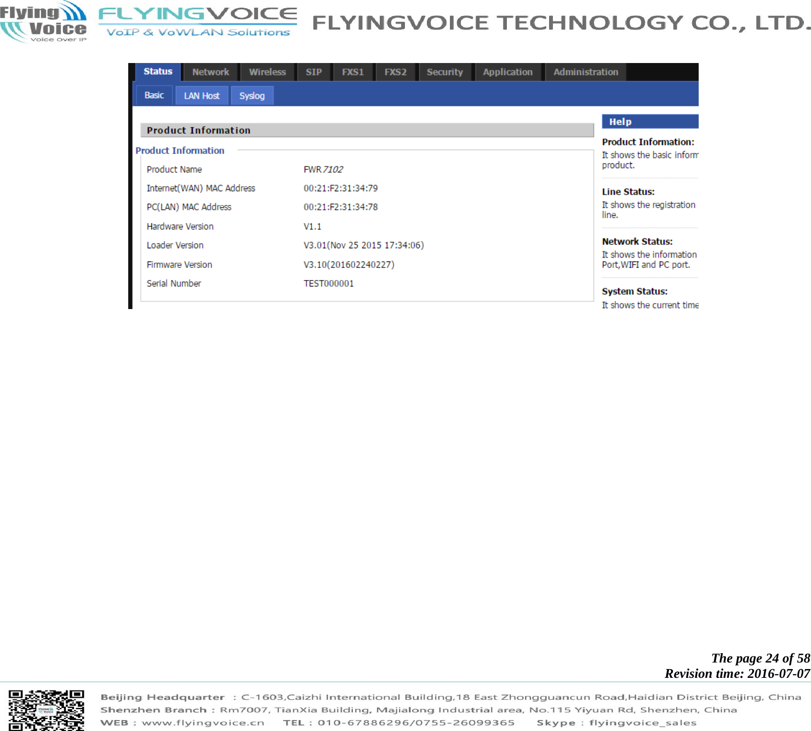Viewport: 811px width, 731px height.
Task: Open the Security tab
Action: pos(445,72)
